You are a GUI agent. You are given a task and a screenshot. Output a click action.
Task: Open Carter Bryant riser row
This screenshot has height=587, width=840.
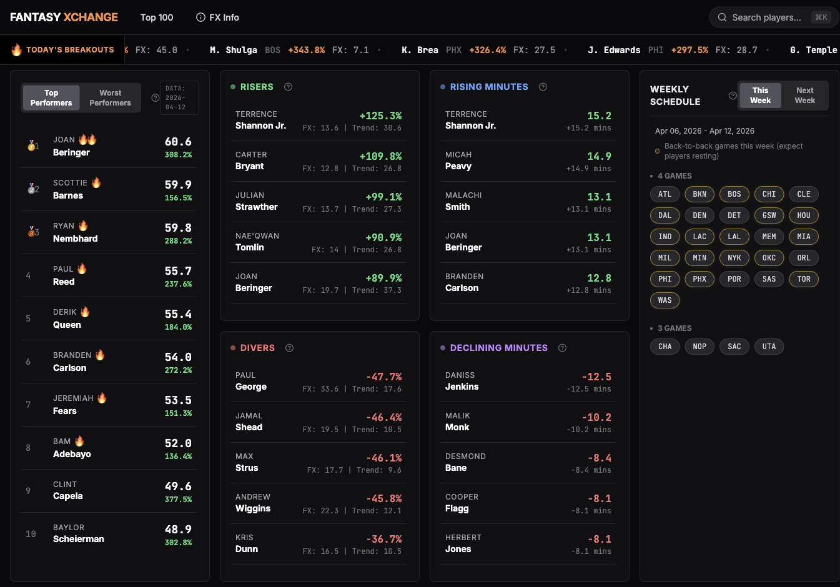tap(319, 161)
